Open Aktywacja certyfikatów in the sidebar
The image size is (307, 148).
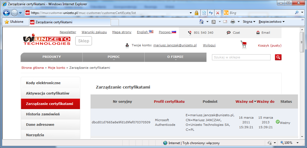coord(50,93)
